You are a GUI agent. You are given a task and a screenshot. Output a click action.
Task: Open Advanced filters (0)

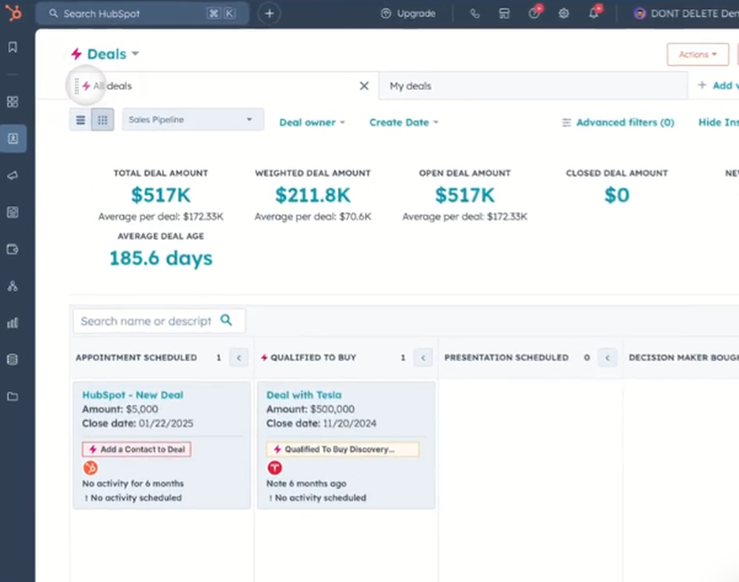(618, 123)
